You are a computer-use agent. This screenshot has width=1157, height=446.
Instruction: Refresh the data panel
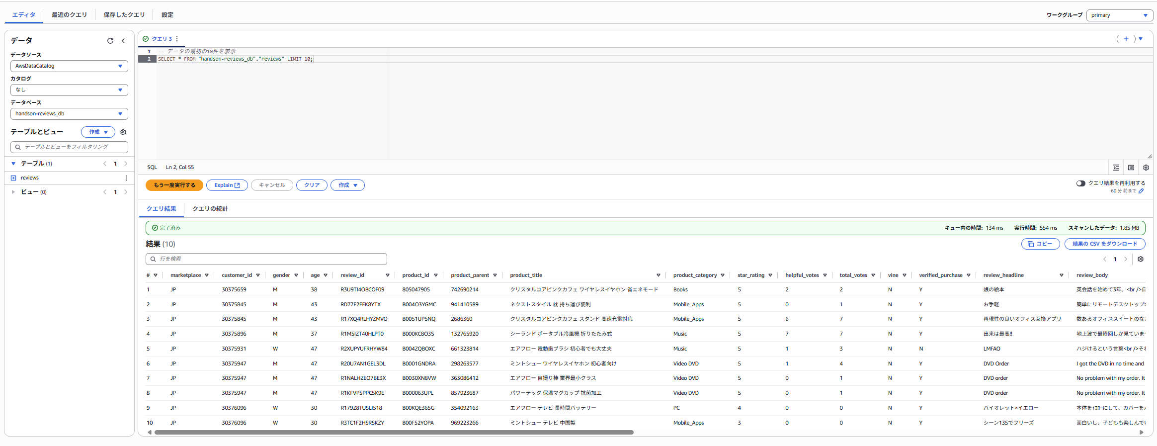click(110, 41)
